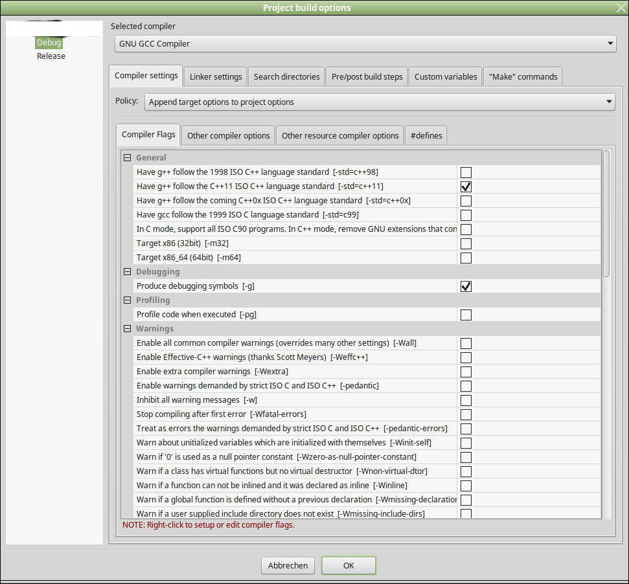This screenshot has height=584, width=629.
Task: Enable Target x86_64 -m64 checkbox
Action: click(x=466, y=258)
